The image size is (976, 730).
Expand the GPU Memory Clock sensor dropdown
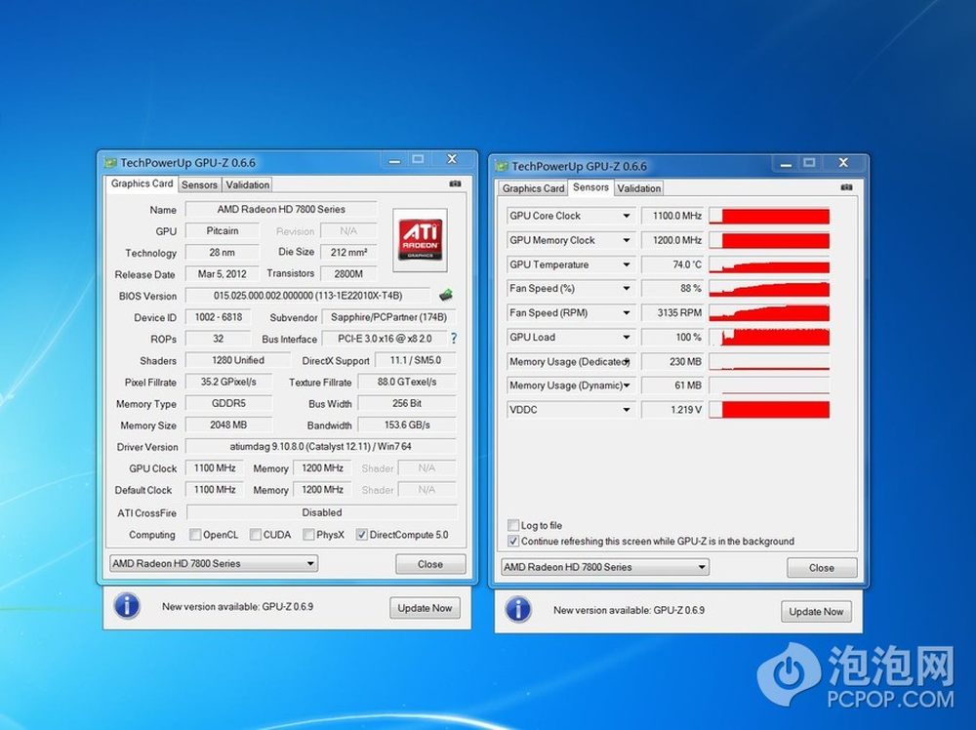pyautogui.click(x=627, y=240)
